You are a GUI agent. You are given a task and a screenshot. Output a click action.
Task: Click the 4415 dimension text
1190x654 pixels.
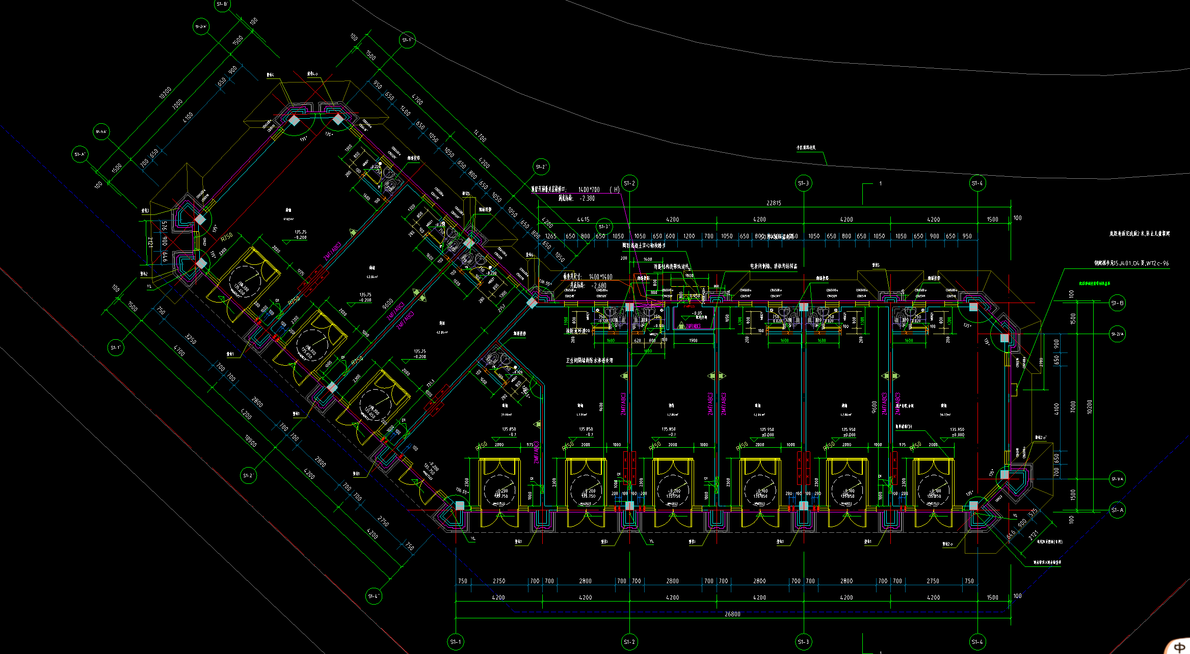tap(583, 220)
